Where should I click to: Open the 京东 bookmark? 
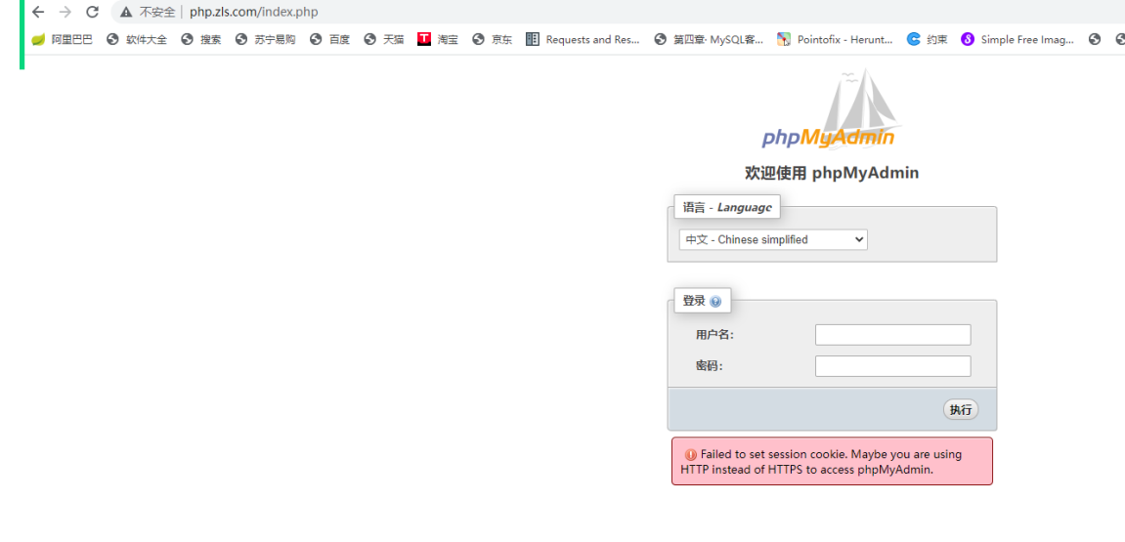pyautogui.click(x=493, y=39)
